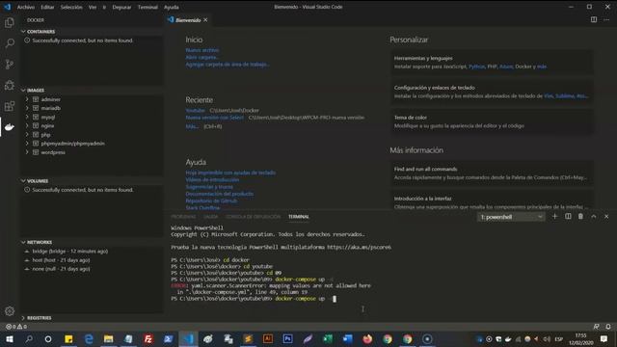
Task: Click the split editor icon at top right
Action: tap(594, 19)
